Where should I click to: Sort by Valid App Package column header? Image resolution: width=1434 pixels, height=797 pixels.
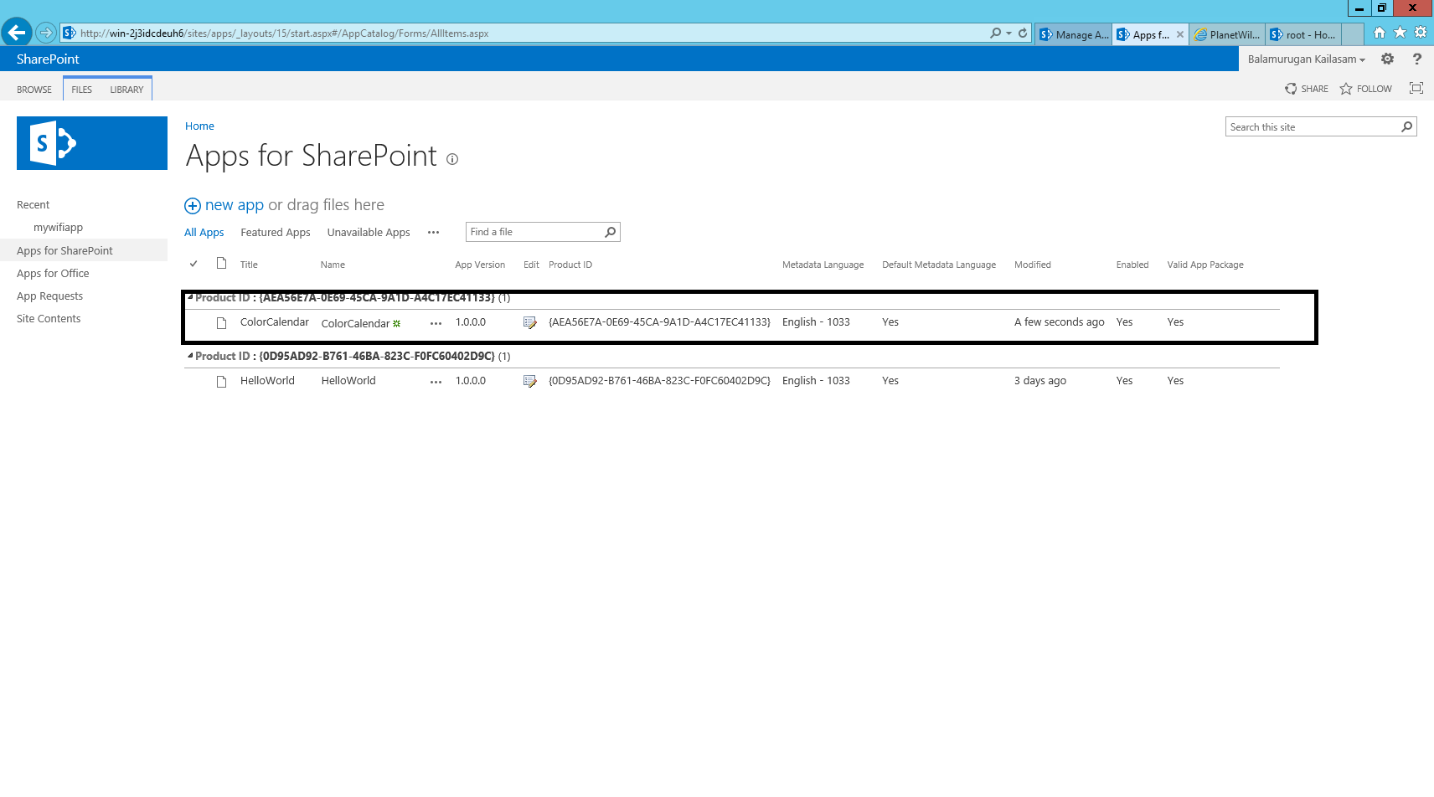click(1204, 265)
